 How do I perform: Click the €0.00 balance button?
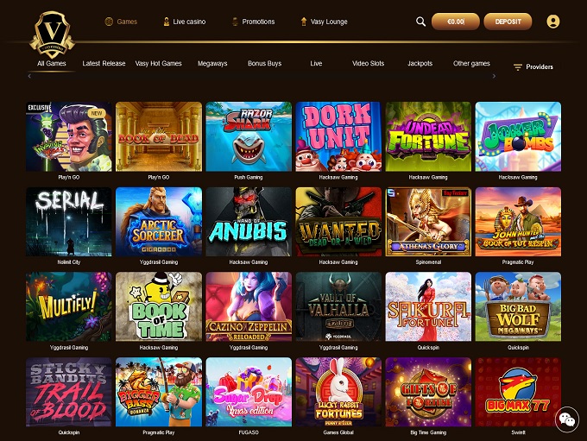pyautogui.click(x=455, y=22)
